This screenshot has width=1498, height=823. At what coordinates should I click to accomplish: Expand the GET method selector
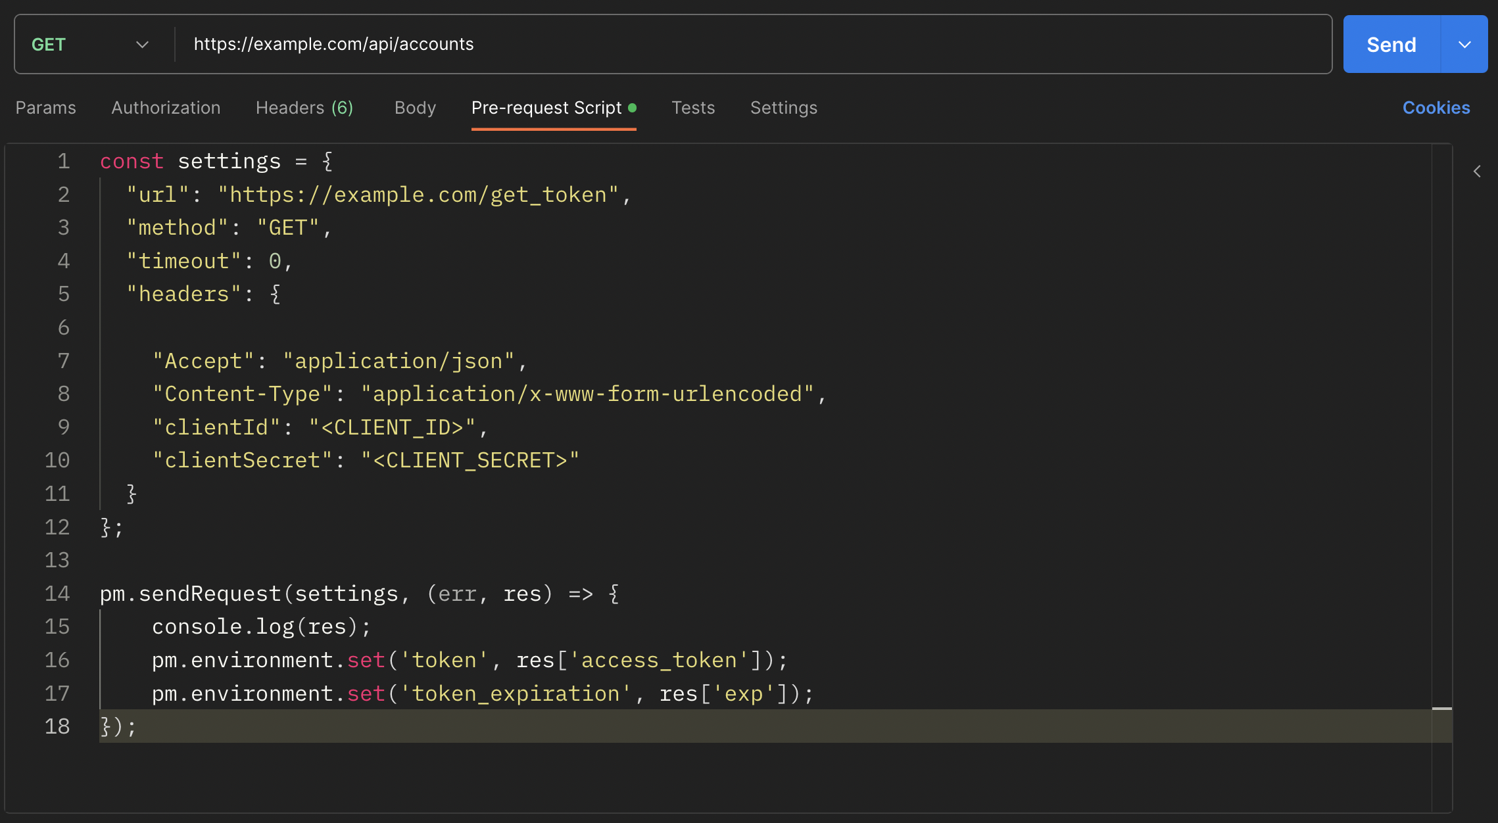tap(142, 44)
